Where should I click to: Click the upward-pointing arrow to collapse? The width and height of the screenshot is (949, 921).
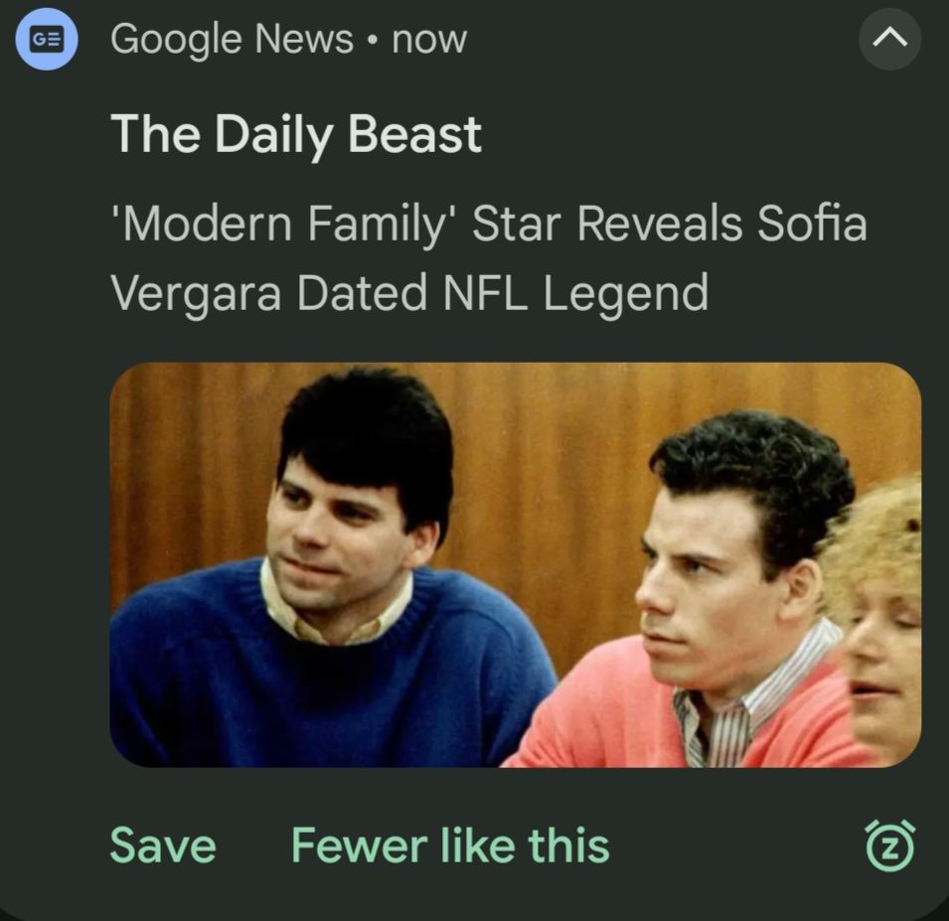[890, 39]
